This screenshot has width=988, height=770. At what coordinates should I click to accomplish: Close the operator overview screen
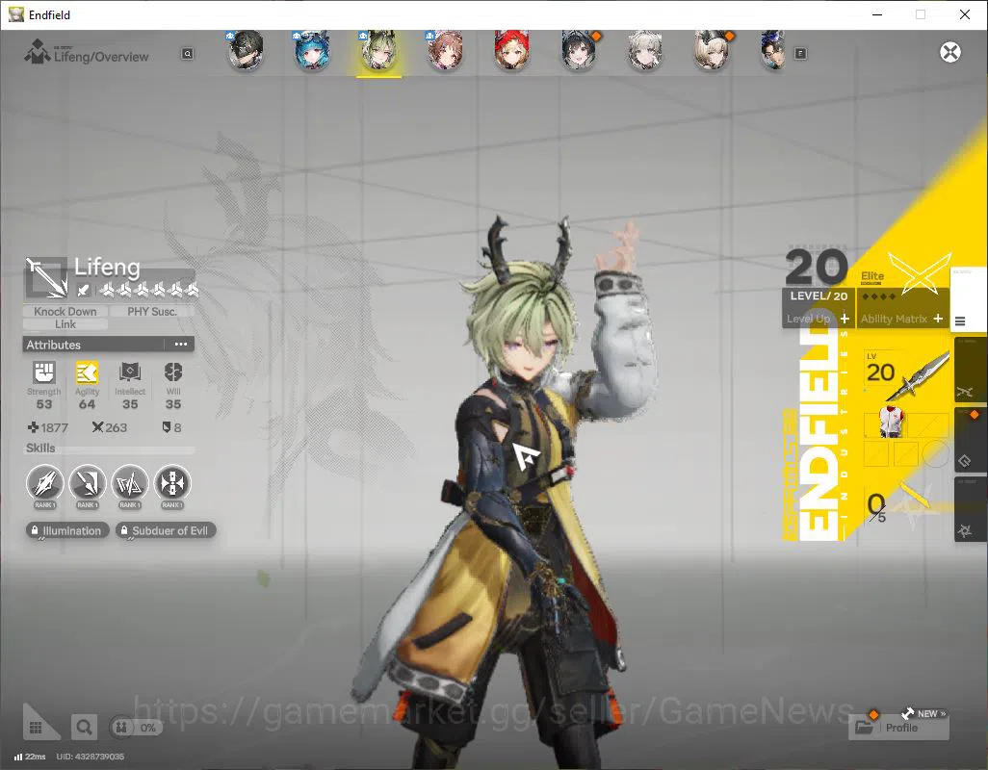(x=950, y=52)
